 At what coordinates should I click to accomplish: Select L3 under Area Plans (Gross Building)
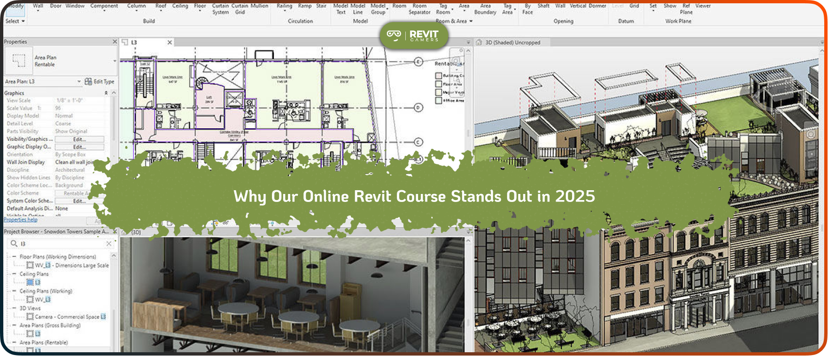38,334
